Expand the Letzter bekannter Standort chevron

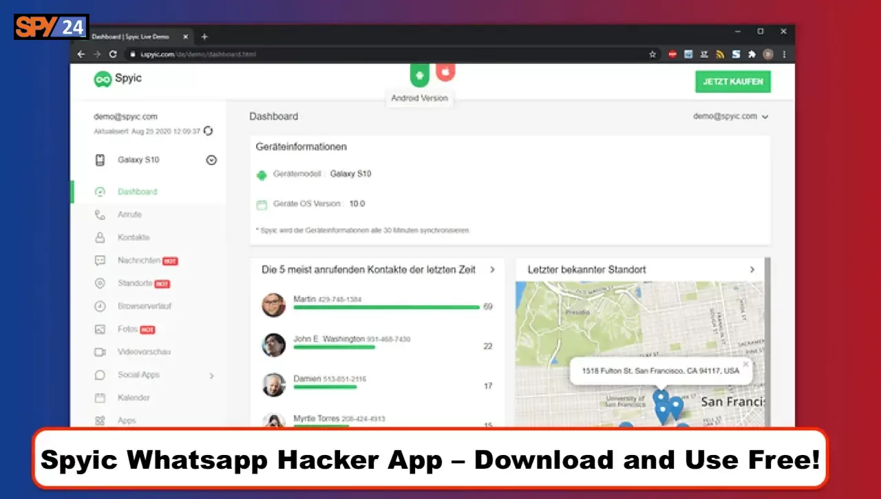coord(752,269)
